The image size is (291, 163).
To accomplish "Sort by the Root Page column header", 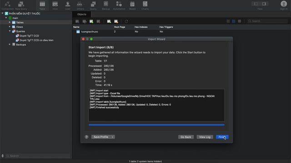I will click(120, 27).
